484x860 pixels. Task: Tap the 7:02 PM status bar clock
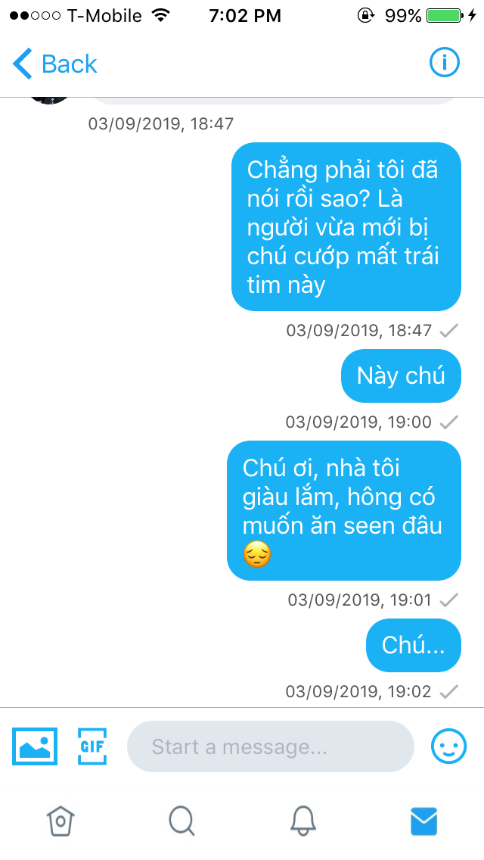[245, 16]
